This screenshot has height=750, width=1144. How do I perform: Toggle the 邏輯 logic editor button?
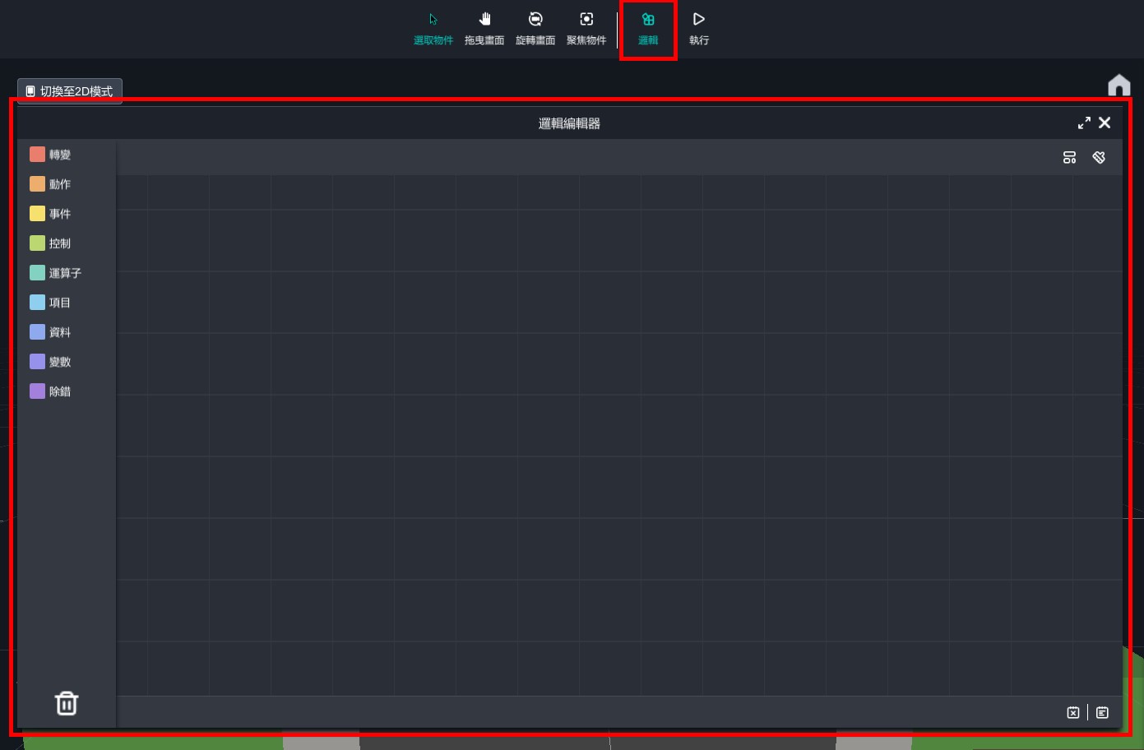point(648,28)
